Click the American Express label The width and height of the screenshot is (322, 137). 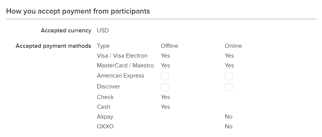(x=120, y=76)
